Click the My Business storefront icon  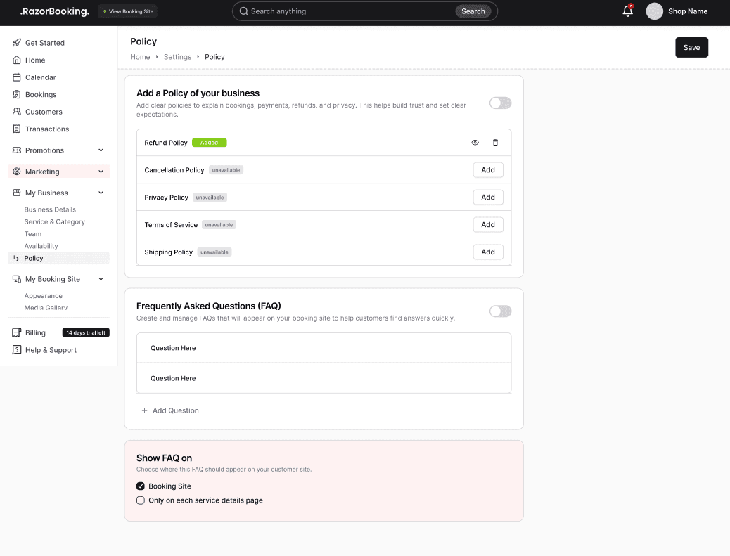pyautogui.click(x=17, y=193)
